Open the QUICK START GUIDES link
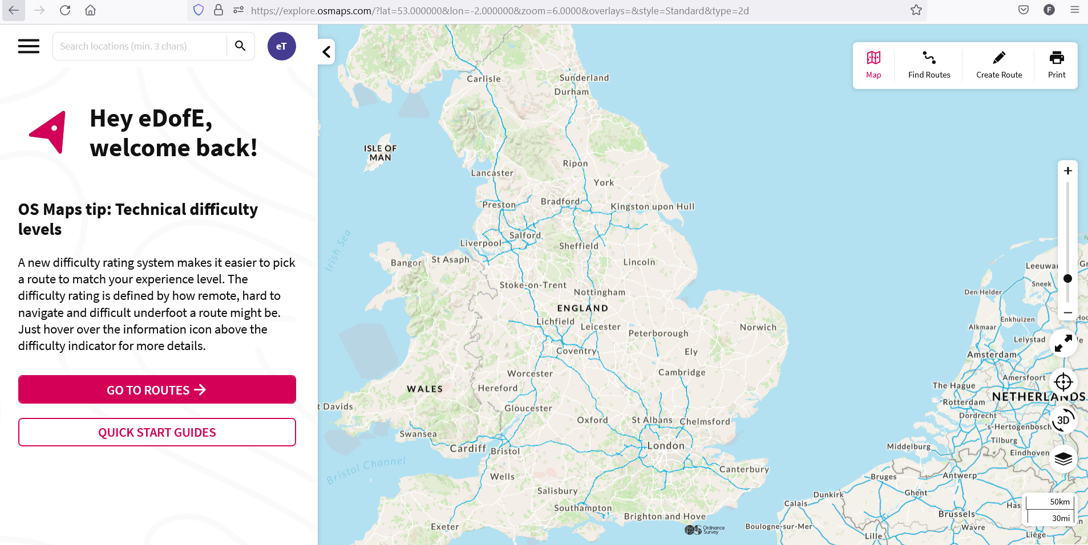Screen dimensions: 1088x545 click(157, 432)
